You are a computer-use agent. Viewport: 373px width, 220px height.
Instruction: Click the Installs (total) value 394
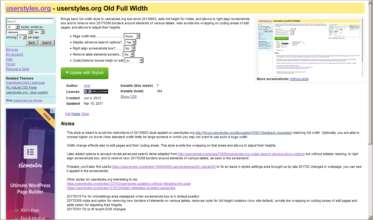click(x=159, y=91)
